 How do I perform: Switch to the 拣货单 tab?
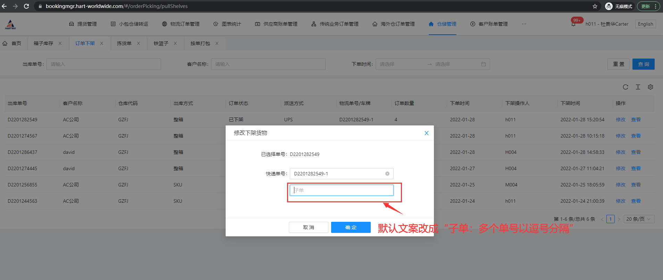(124, 43)
